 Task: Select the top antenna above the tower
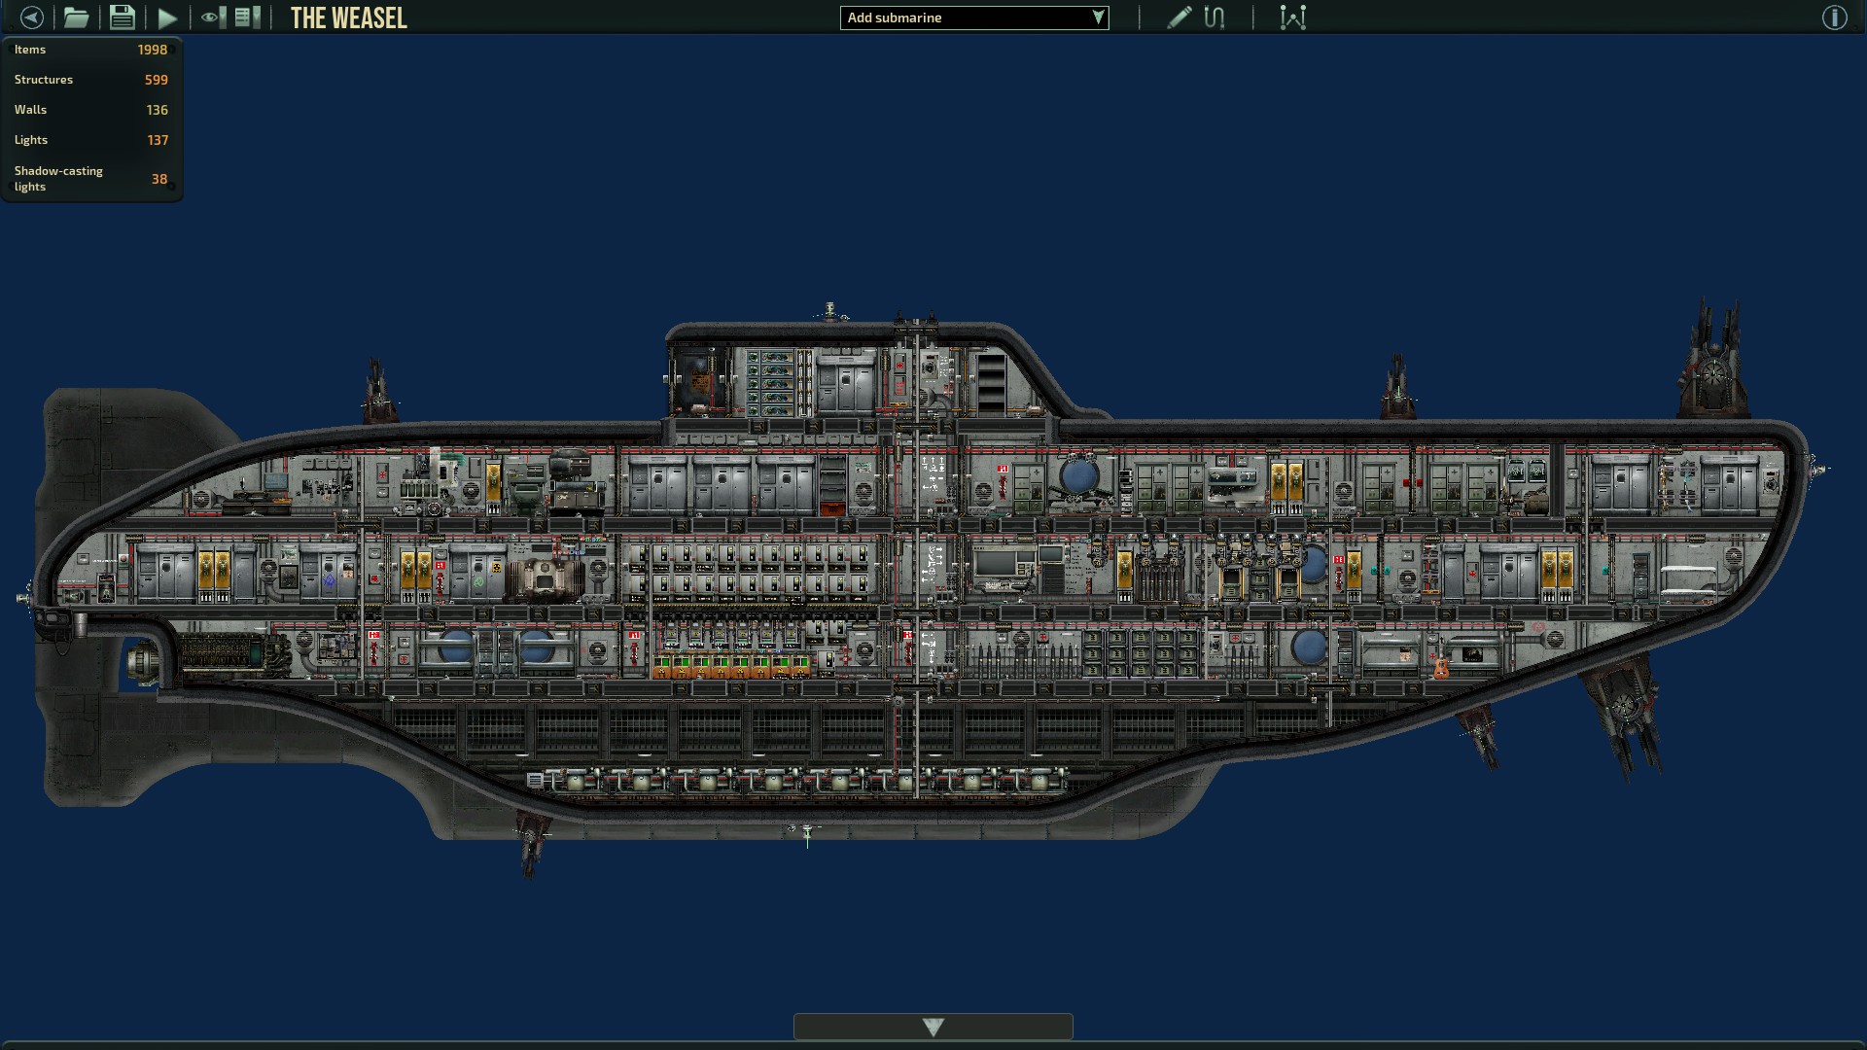click(829, 311)
